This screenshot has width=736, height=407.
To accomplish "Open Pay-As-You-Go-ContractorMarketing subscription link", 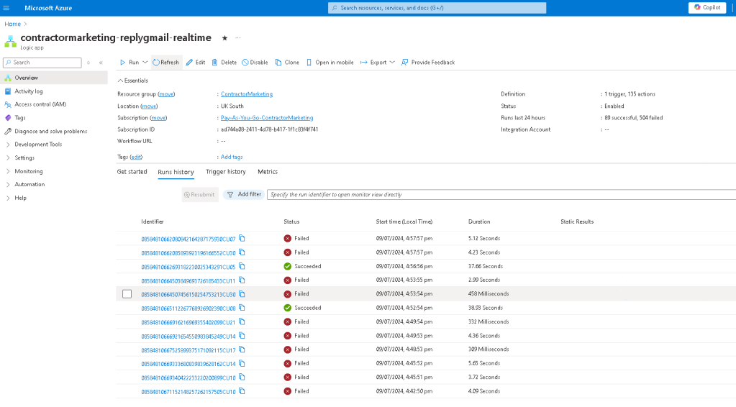I will pyautogui.click(x=267, y=118).
